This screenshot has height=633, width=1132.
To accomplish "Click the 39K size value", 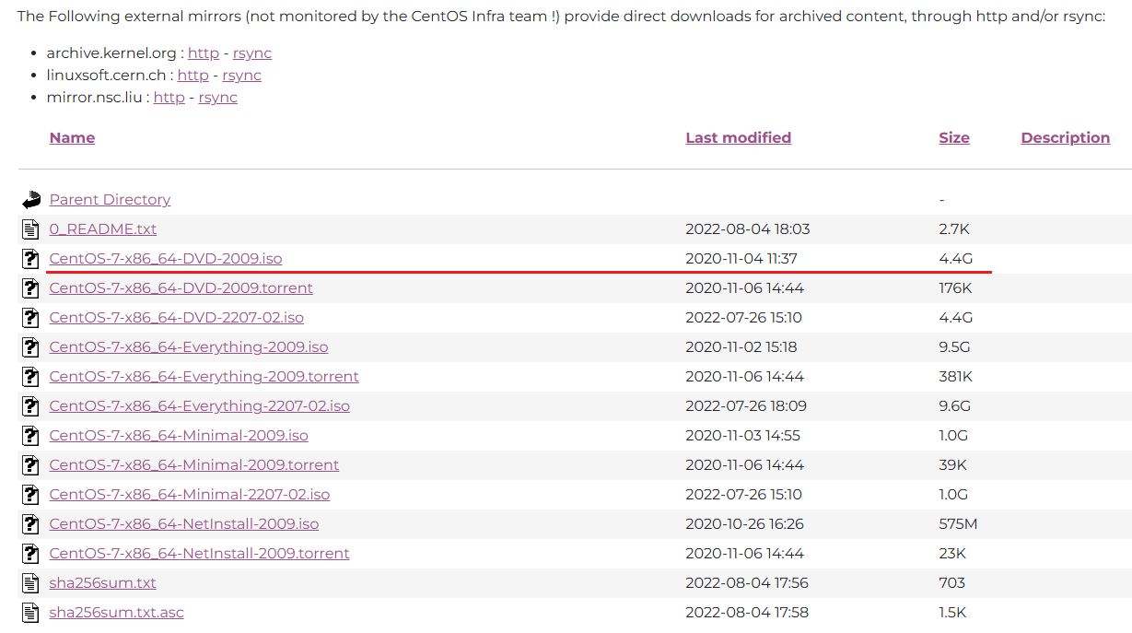I will (952, 464).
